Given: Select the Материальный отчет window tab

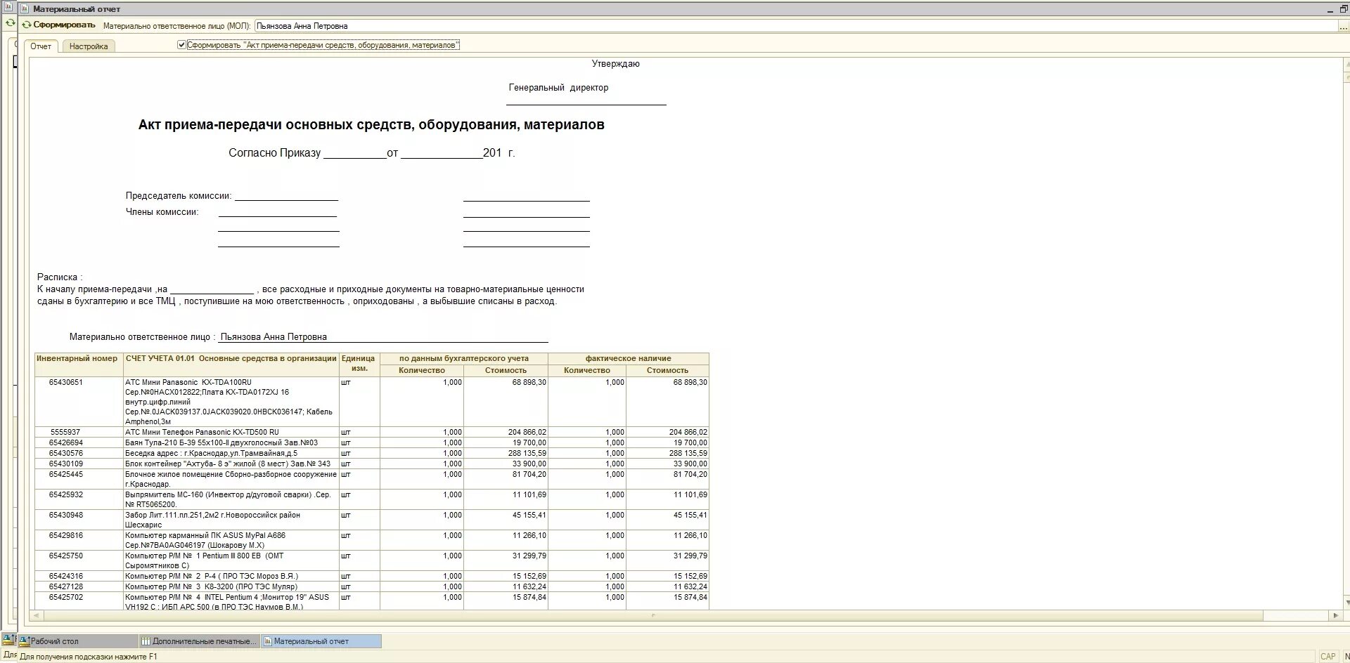Looking at the screenshot, I should coord(321,641).
